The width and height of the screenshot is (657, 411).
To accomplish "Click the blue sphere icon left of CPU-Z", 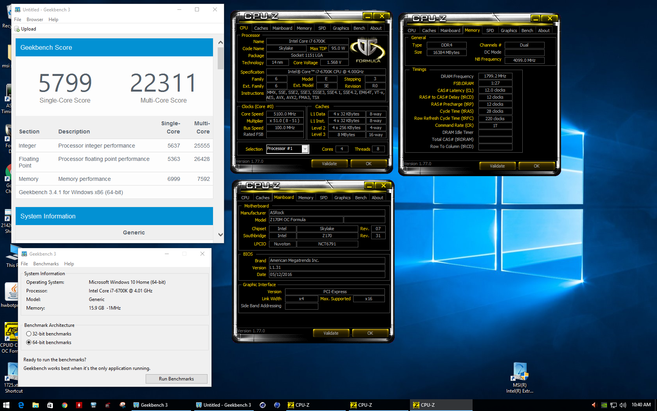I will pos(277,405).
